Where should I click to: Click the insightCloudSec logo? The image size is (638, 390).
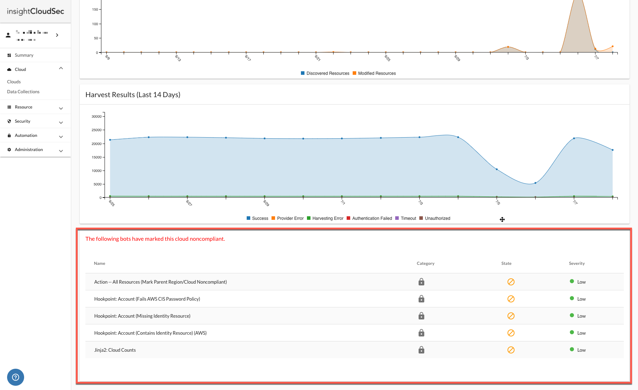pos(35,11)
